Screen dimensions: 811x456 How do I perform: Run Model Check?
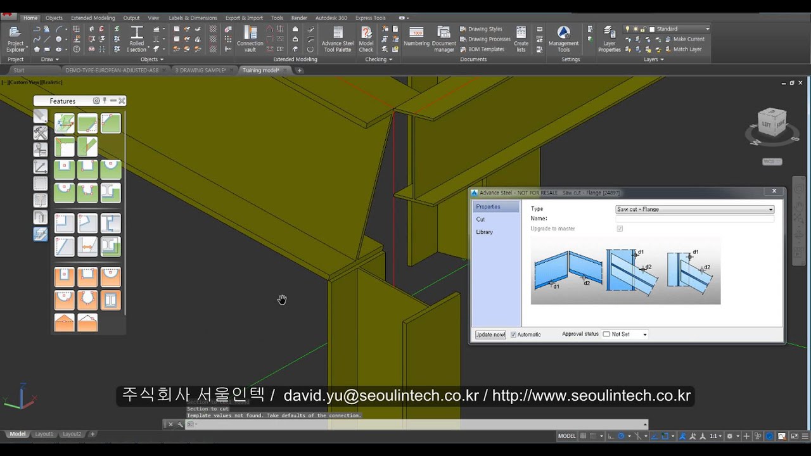[366, 39]
